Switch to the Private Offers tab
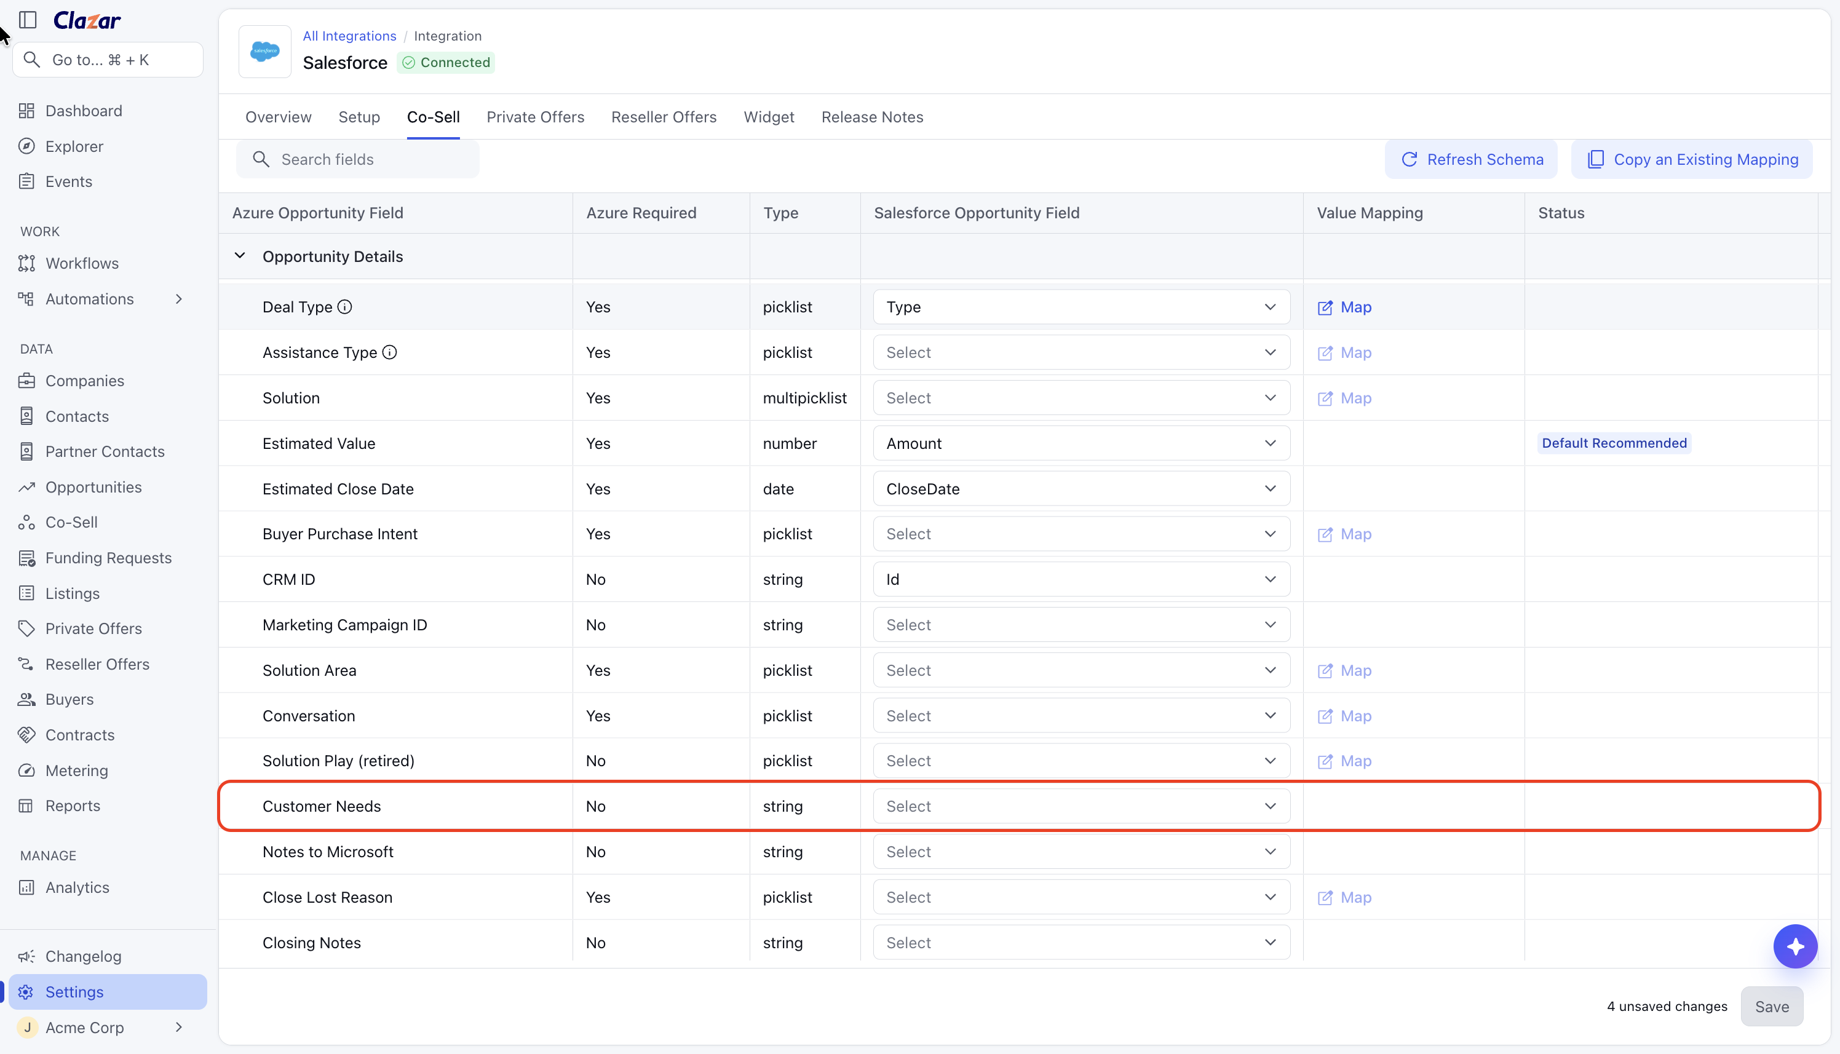The height and width of the screenshot is (1054, 1840). tap(536, 117)
